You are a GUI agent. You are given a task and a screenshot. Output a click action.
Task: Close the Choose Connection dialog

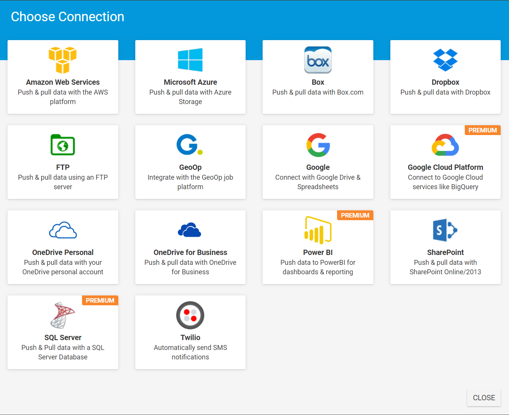(x=484, y=398)
